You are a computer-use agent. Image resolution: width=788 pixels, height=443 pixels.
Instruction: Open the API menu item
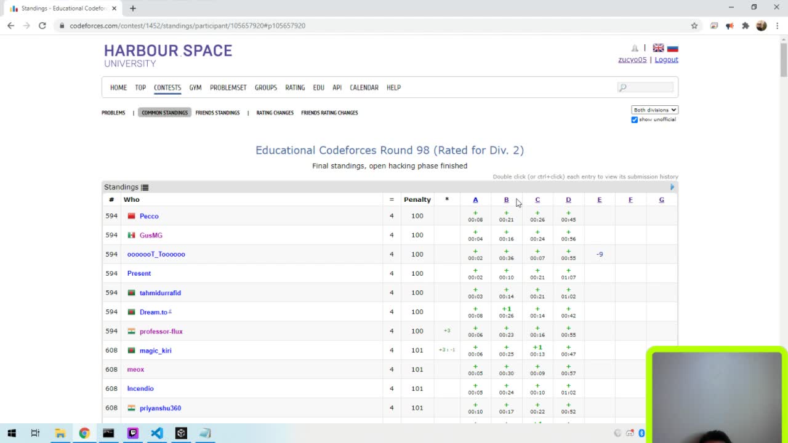click(x=337, y=87)
